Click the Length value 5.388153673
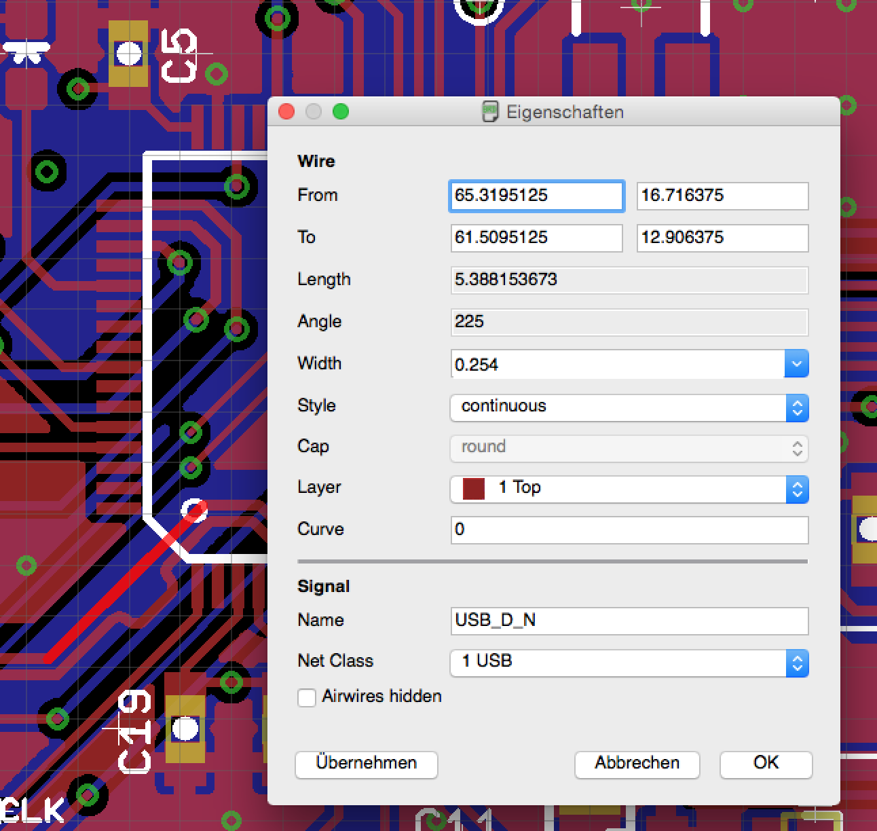This screenshot has width=877, height=831. coord(629,280)
